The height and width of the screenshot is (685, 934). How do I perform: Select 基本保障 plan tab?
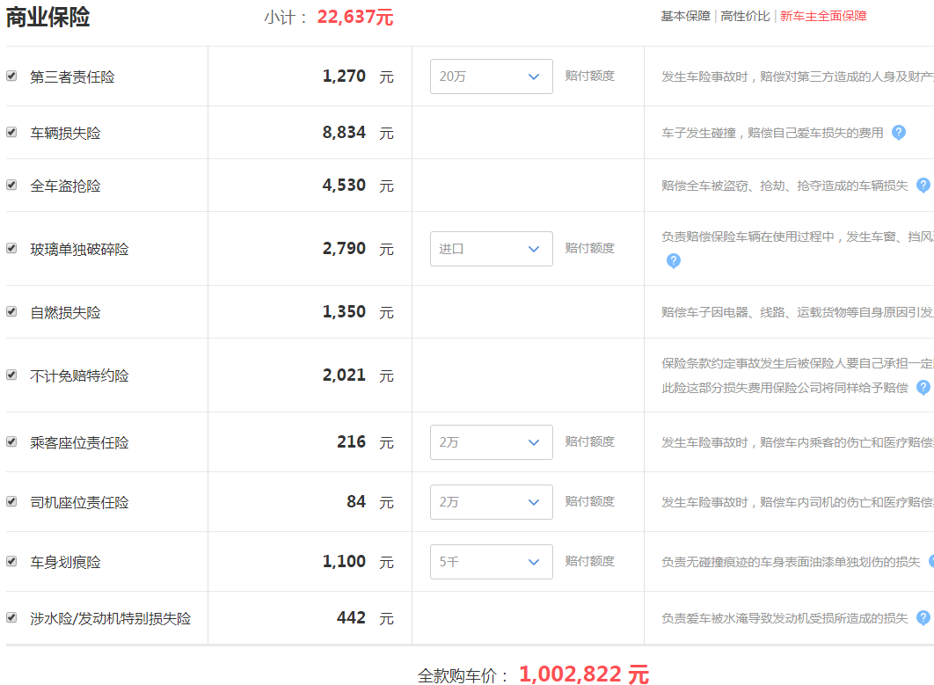coord(685,16)
